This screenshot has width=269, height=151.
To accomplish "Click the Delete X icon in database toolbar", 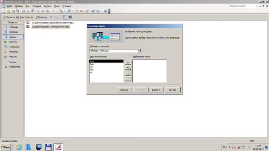I will tap(50, 17).
